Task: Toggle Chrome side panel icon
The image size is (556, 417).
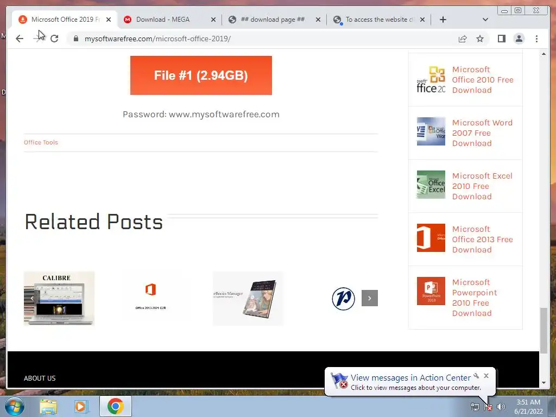Action: coord(501,39)
